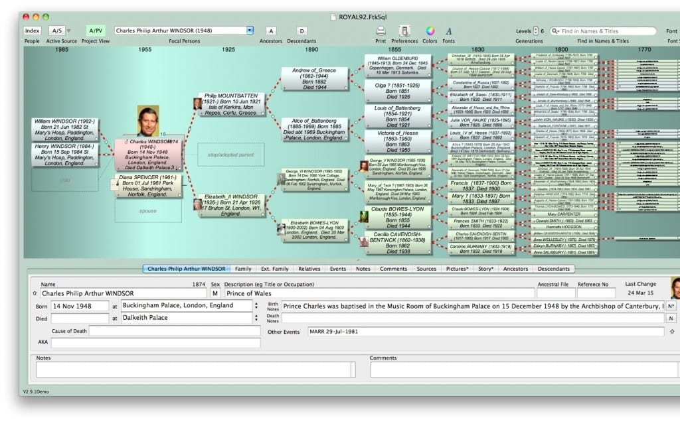Select the Charles Philip Arthur WINDSOR tab
The width and height of the screenshot is (680, 422).
click(187, 269)
